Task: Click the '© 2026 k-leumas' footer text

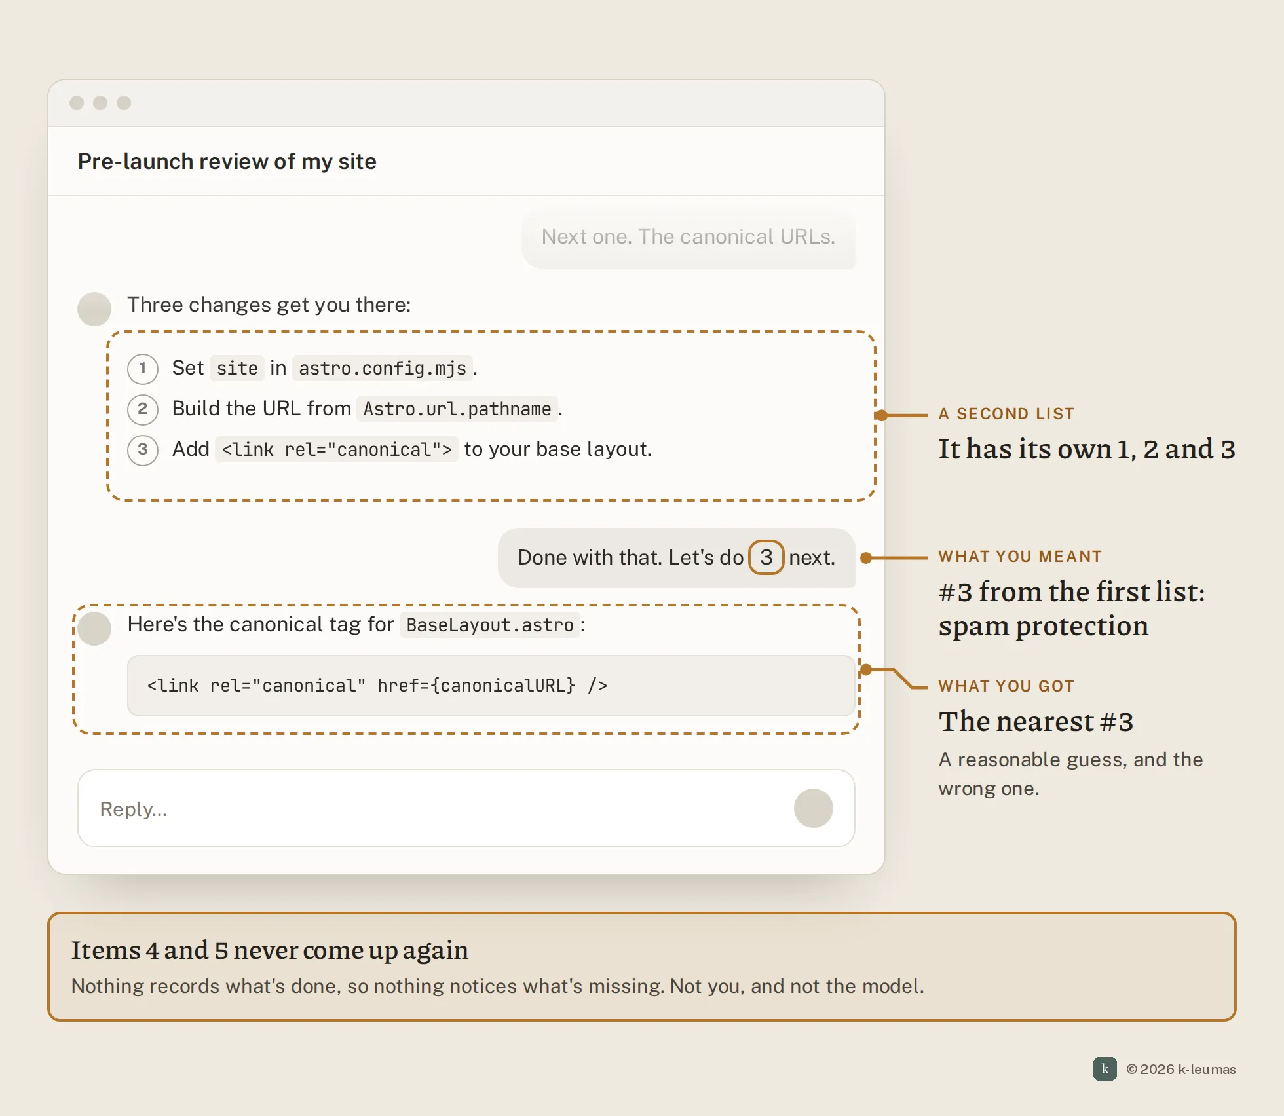Action: [1181, 1069]
